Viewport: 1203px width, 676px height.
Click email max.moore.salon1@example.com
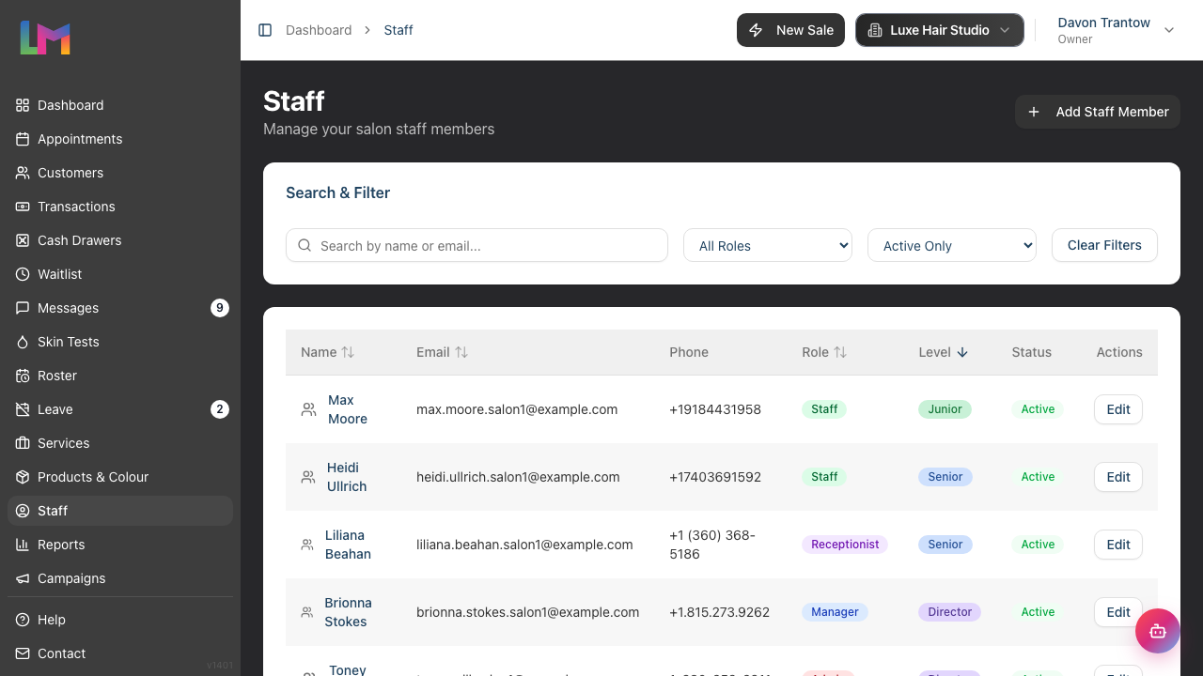517,409
